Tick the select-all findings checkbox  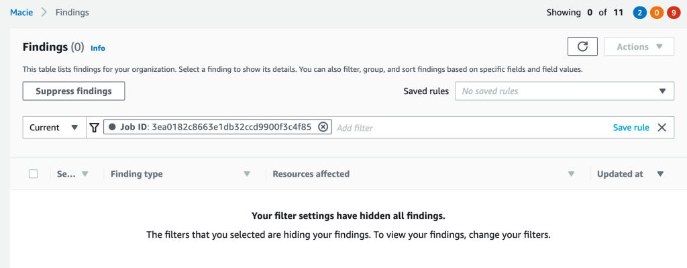coord(34,174)
